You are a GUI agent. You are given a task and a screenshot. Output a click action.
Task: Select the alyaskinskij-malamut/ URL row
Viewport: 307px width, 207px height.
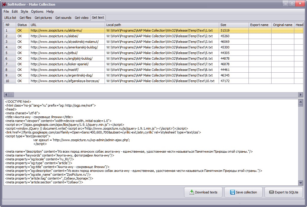[154, 42]
